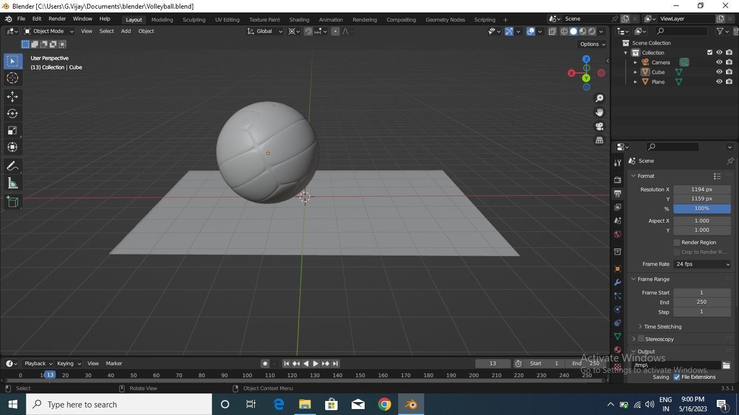Click the Windows taskbar search box
This screenshot has height=415, width=739.
(x=119, y=404)
